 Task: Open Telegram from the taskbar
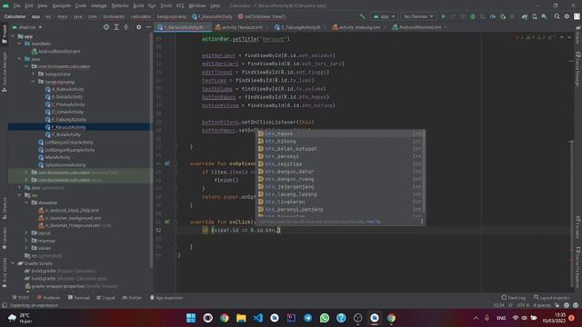(307, 318)
